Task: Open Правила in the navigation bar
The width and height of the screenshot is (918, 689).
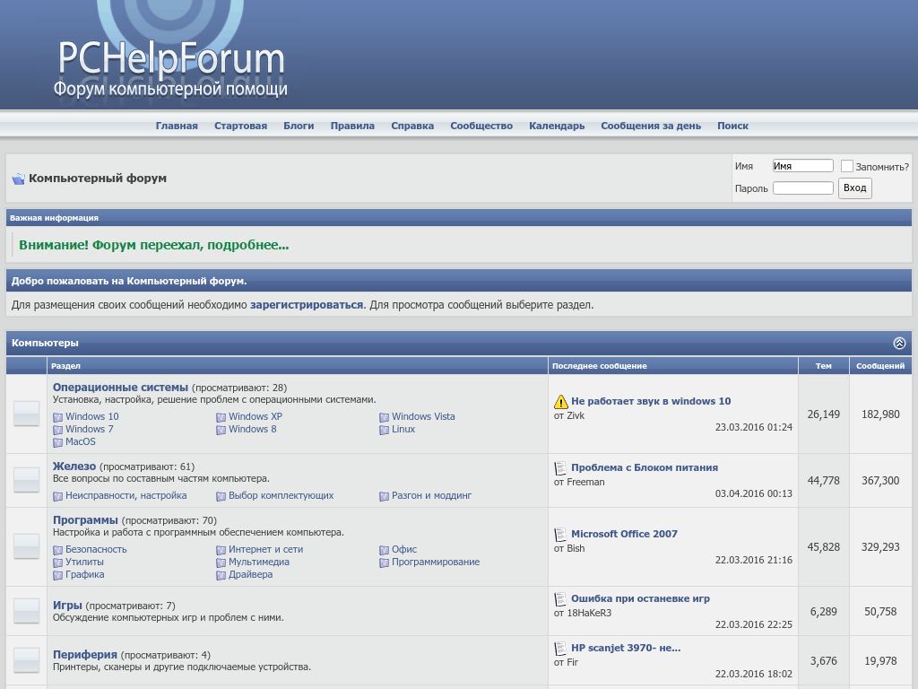Action: [x=352, y=126]
